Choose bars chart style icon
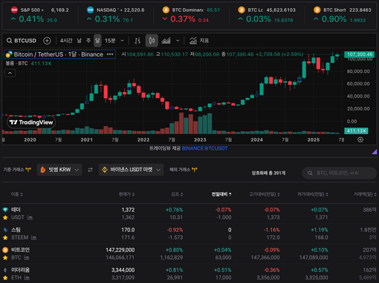The height and width of the screenshot is (283, 379). pos(137,40)
